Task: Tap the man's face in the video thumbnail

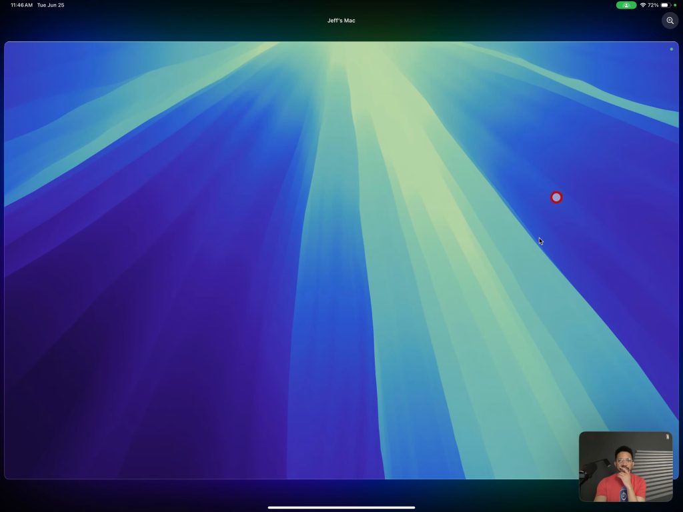Action: (624, 461)
